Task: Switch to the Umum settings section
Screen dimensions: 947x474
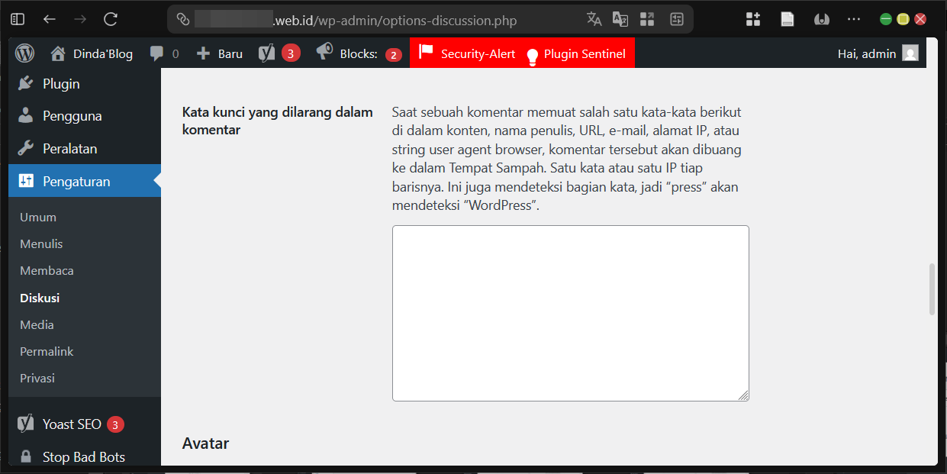Action: pyautogui.click(x=38, y=217)
